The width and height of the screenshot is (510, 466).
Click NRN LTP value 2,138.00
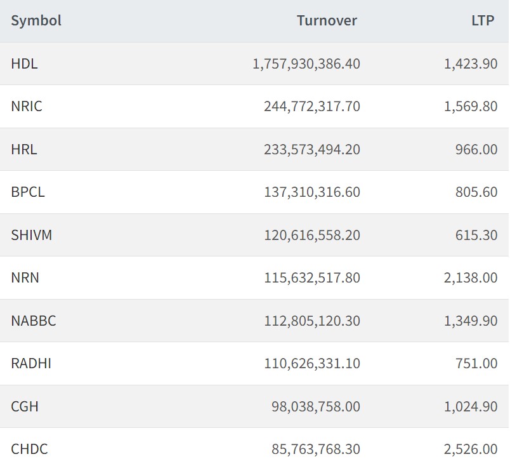[x=471, y=277]
